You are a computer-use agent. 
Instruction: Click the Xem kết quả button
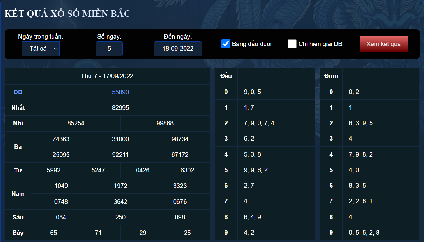click(383, 44)
